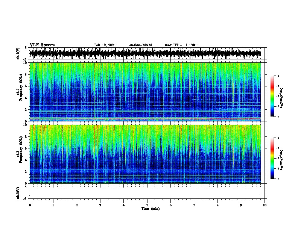Click time axis tick label "4"
This screenshot has height=230, width=298.
(124, 205)
